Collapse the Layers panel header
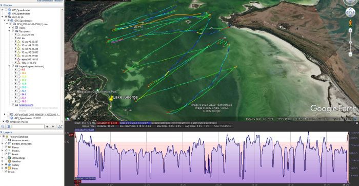 (x=2, y=133)
